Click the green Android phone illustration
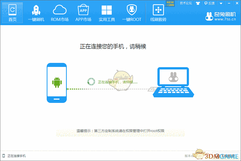The height and width of the screenshot is (161, 241). tap(56, 83)
